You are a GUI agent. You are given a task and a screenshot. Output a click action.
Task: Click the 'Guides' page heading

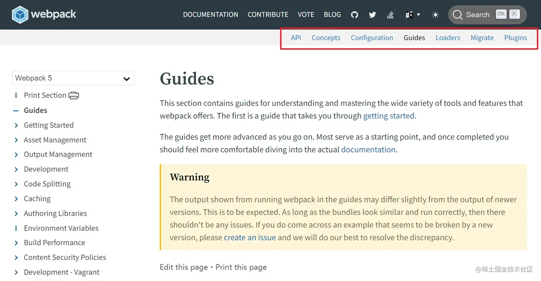[187, 78]
